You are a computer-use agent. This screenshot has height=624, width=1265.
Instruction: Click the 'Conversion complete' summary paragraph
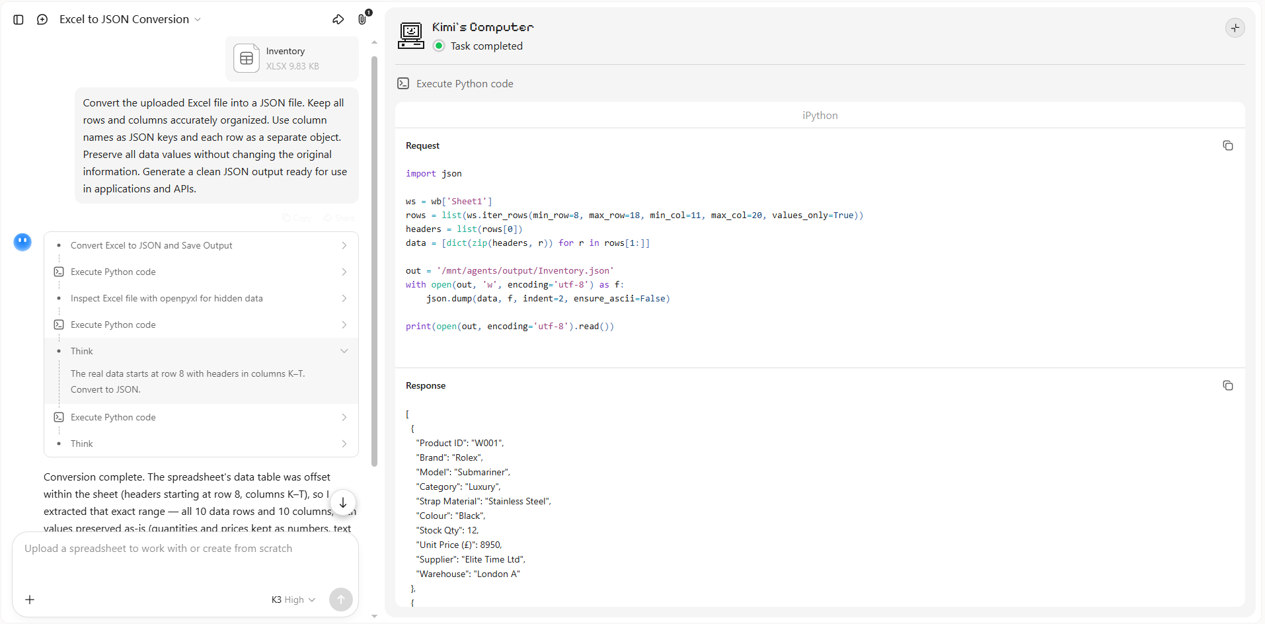tap(200, 502)
